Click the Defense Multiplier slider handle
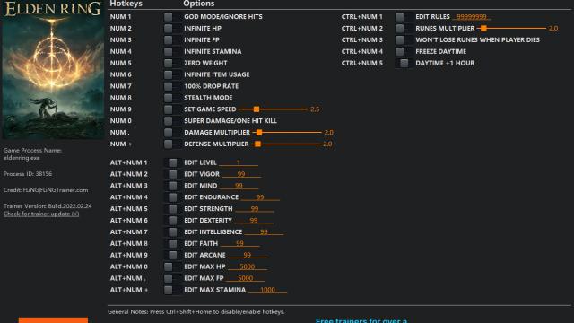The image size is (574, 323). tap(257, 144)
